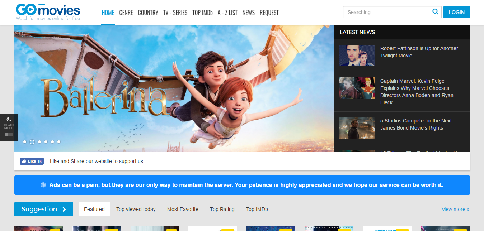Open the Robert Pattinson news thumbnail
The height and width of the screenshot is (231, 484).
coord(357,56)
